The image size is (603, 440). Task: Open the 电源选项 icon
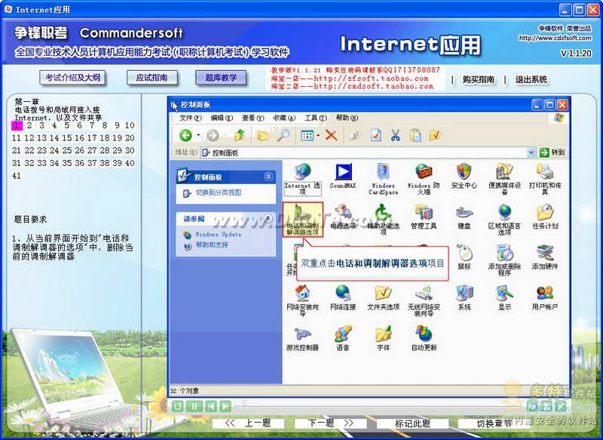pos(343,217)
